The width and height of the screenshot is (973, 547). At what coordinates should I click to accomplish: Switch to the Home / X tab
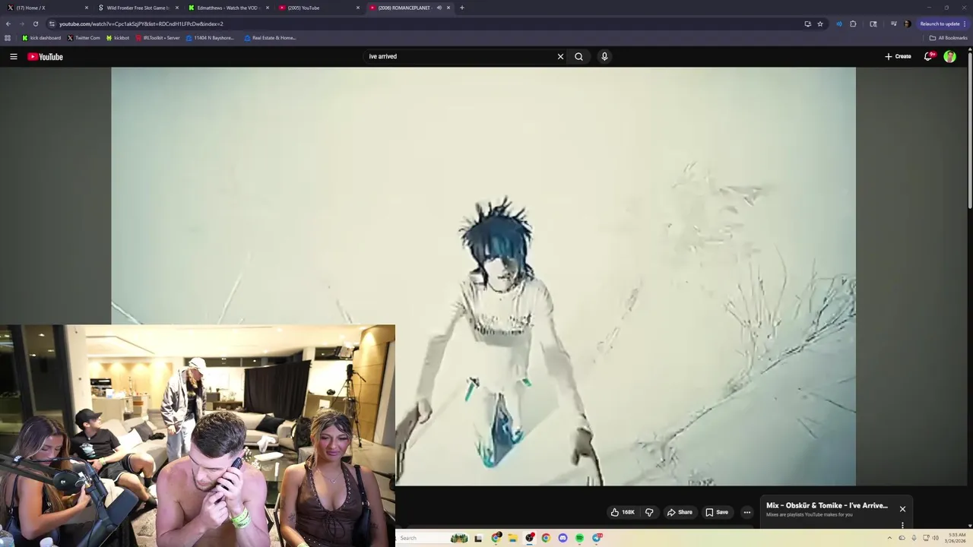pos(46,8)
